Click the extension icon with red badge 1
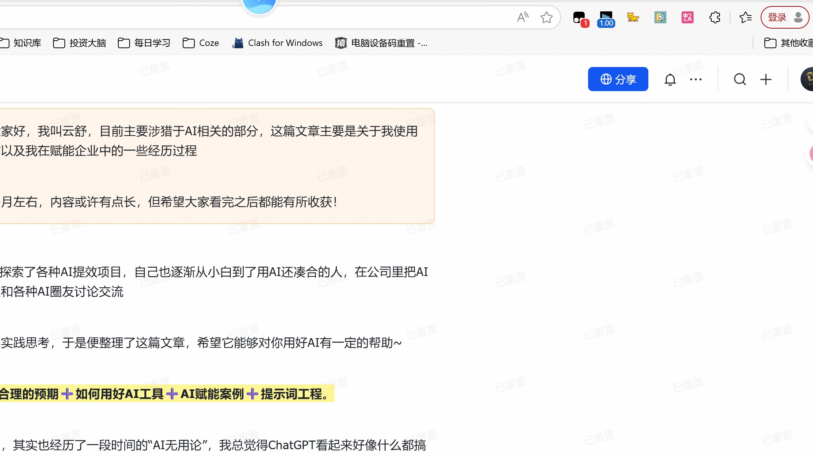The width and height of the screenshot is (813, 456). [579, 17]
